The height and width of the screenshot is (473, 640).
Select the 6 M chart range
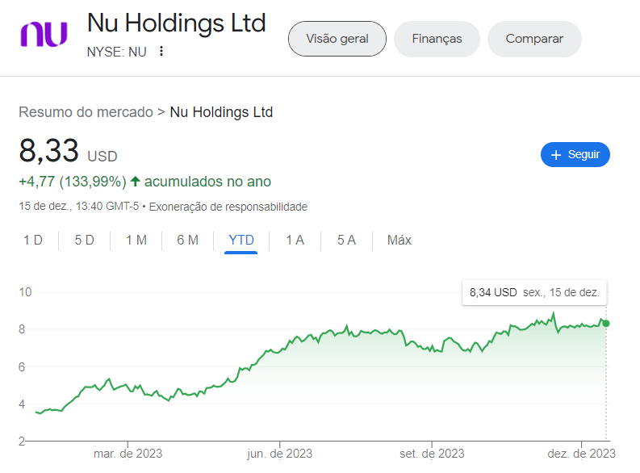(188, 240)
